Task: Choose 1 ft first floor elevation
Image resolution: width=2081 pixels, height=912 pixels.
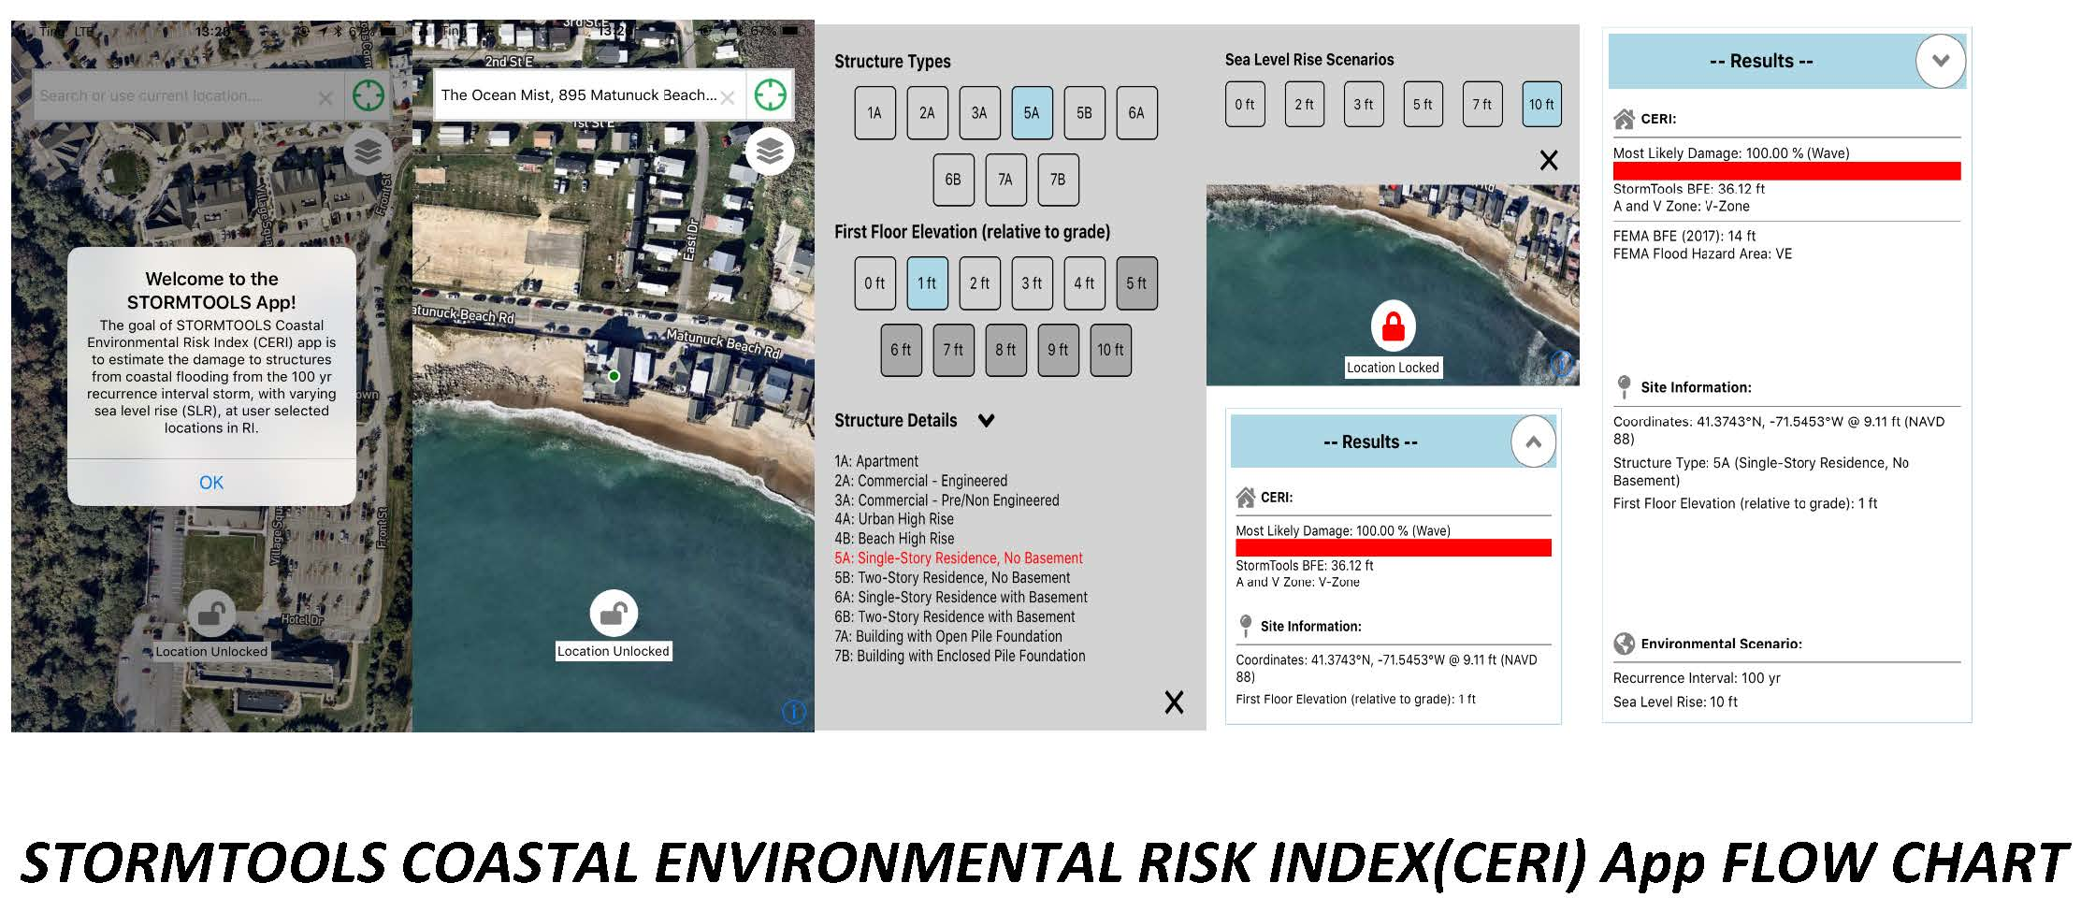Action: [x=927, y=283]
